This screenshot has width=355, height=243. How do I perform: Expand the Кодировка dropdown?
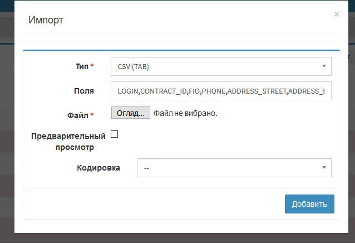coord(234,168)
